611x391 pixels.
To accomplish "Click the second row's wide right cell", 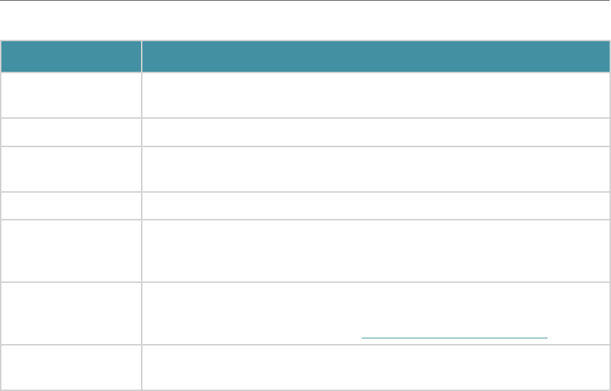I will (x=375, y=132).
